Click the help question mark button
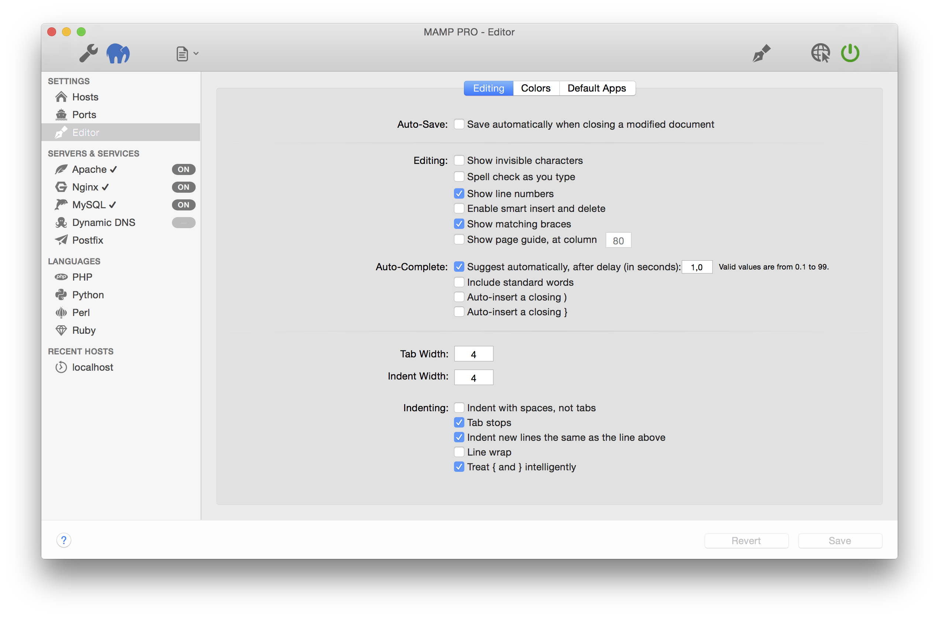 pyautogui.click(x=63, y=540)
